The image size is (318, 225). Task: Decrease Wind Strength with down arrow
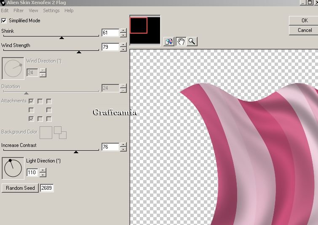[123, 49]
